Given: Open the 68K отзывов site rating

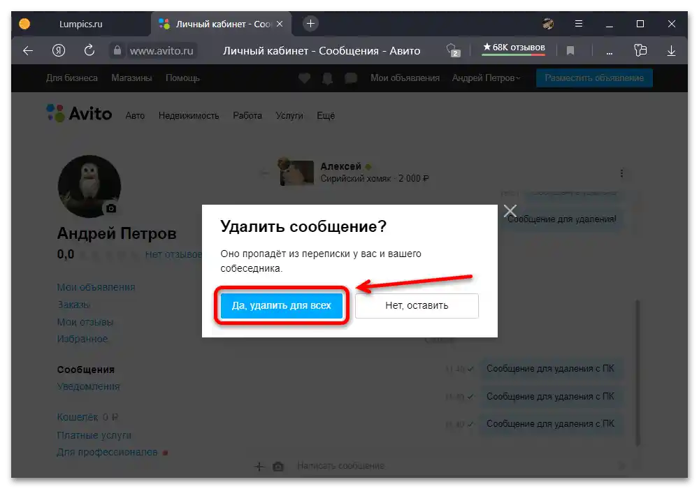Looking at the screenshot, I should (x=514, y=48).
